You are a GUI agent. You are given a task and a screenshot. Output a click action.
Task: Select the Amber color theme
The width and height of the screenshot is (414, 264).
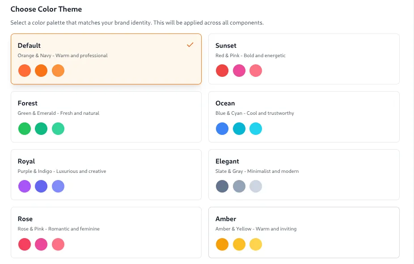[304, 232]
